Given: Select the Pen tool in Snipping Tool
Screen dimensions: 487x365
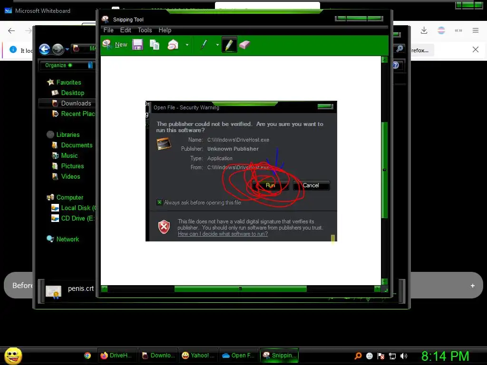Looking at the screenshot, I should 204,45.
